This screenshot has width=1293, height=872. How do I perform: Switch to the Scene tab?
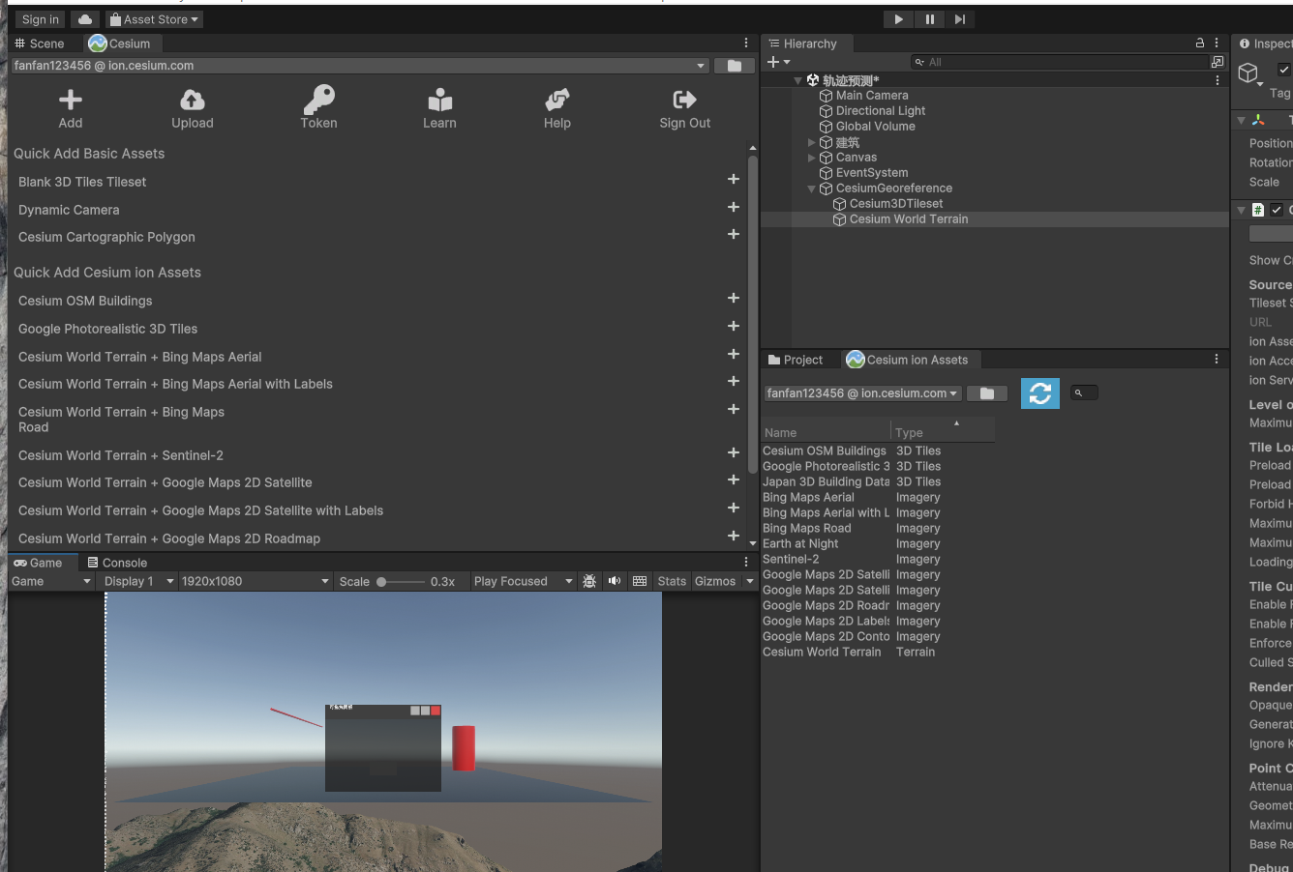40,44
